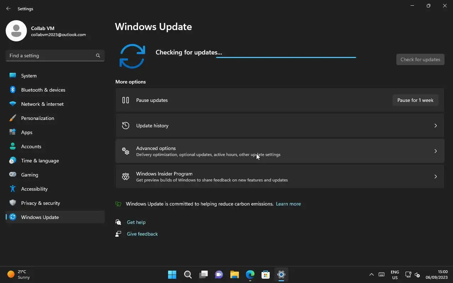
Task: Open the Get help link
Action: click(x=136, y=222)
